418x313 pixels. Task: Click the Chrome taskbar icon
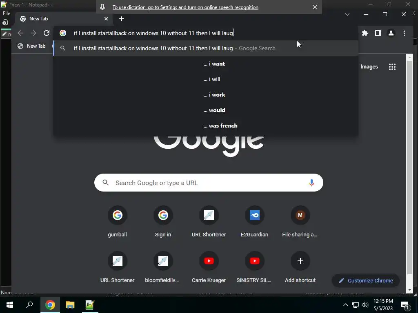(x=50, y=305)
